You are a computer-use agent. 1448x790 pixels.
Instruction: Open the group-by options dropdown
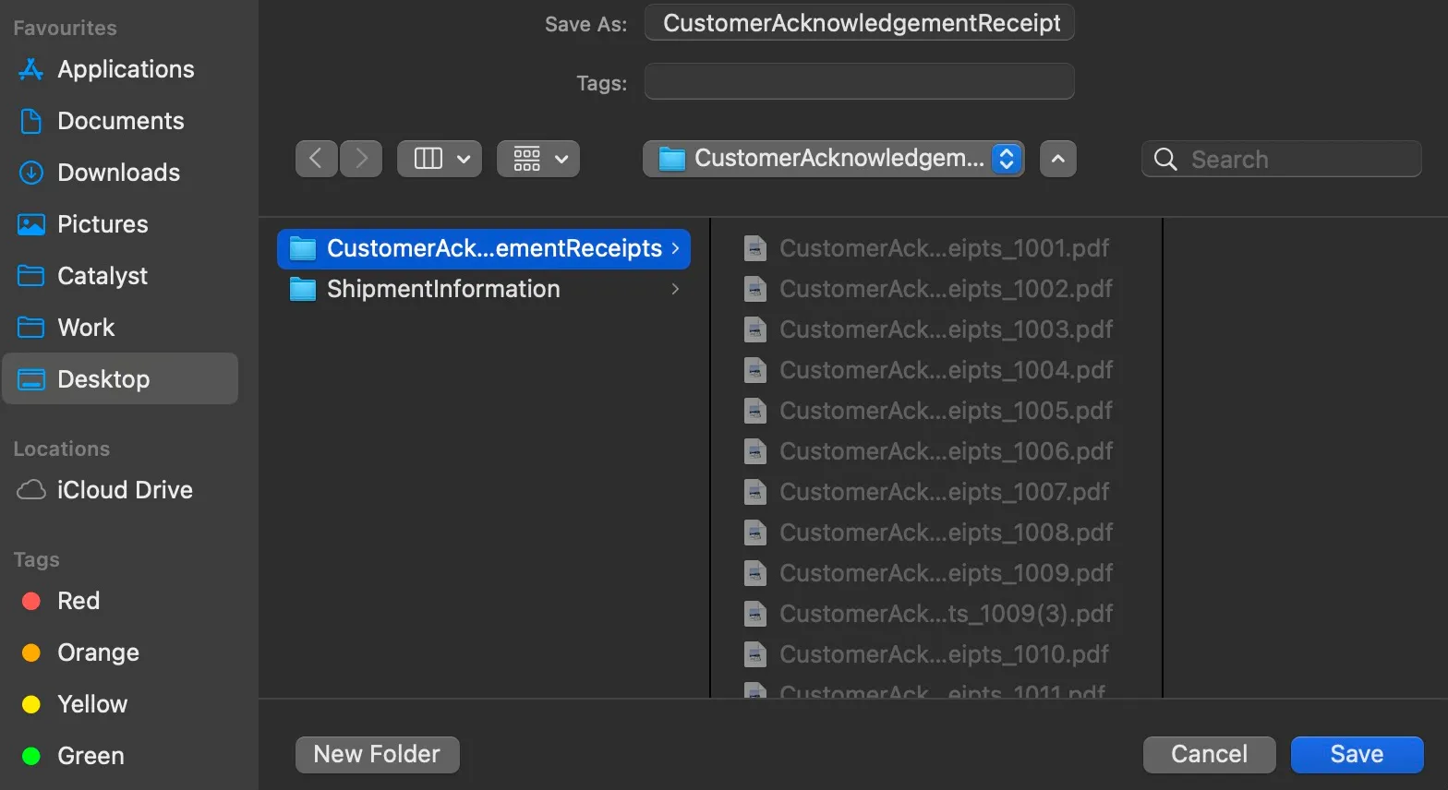point(538,159)
